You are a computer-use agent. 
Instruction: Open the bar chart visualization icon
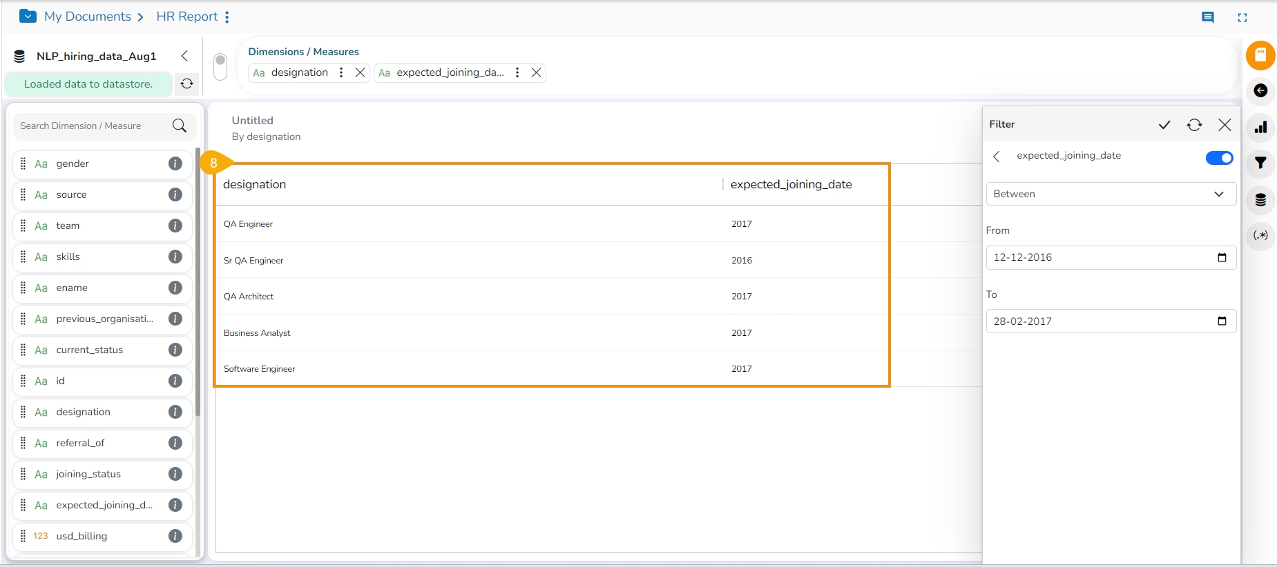click(1260, 128)
